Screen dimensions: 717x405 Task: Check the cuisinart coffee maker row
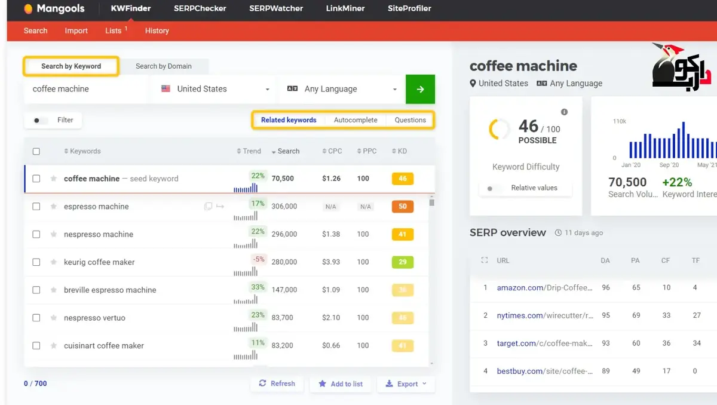tap(36, 346)
